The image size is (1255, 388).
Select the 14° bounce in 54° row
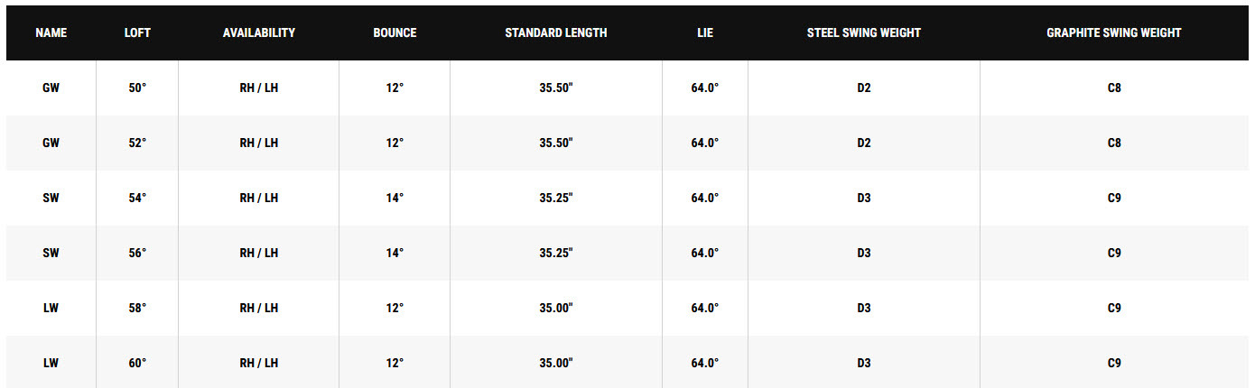[395, 199]
